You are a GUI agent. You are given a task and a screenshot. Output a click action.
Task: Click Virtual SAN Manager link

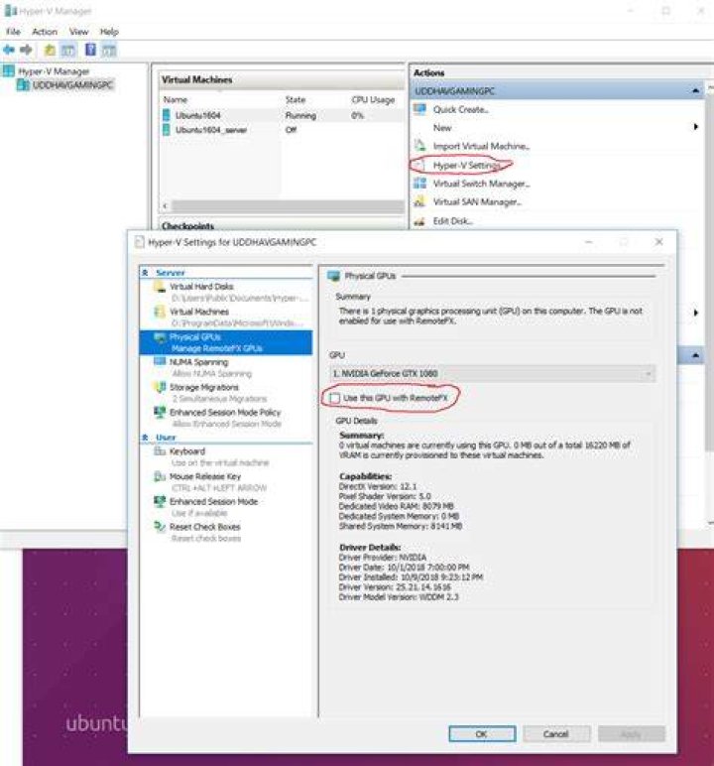[477, 201]
